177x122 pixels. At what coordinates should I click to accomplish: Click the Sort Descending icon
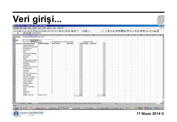click(69, 31)
